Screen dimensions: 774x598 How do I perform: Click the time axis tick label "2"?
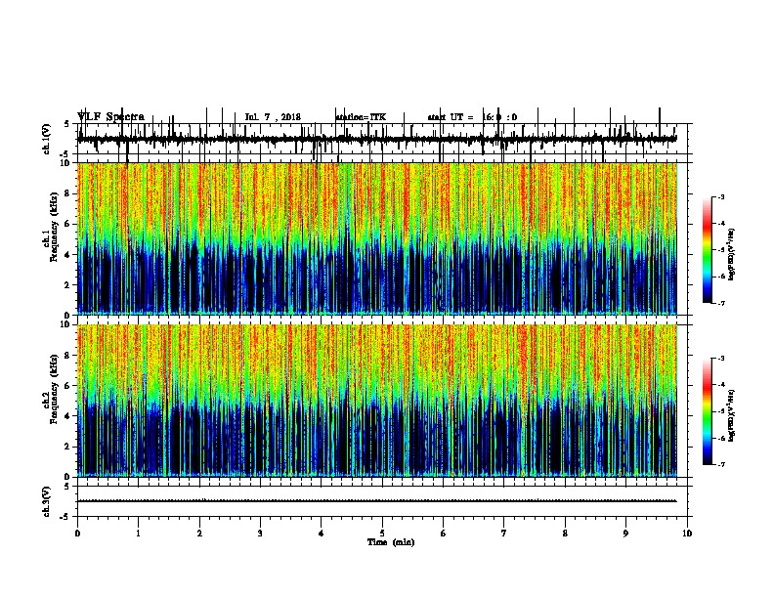[x=199, y=534]
